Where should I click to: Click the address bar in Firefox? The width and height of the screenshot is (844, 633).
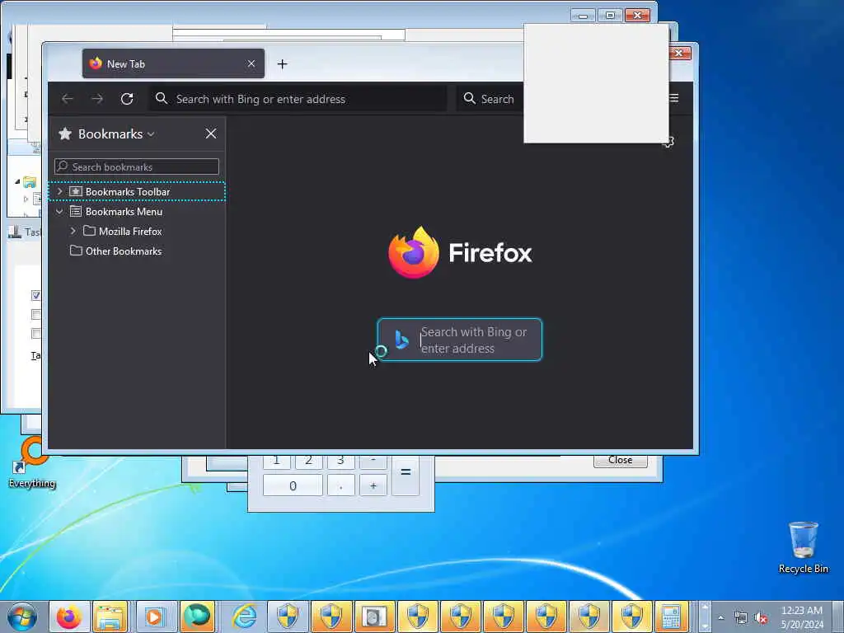click(298, 99)
